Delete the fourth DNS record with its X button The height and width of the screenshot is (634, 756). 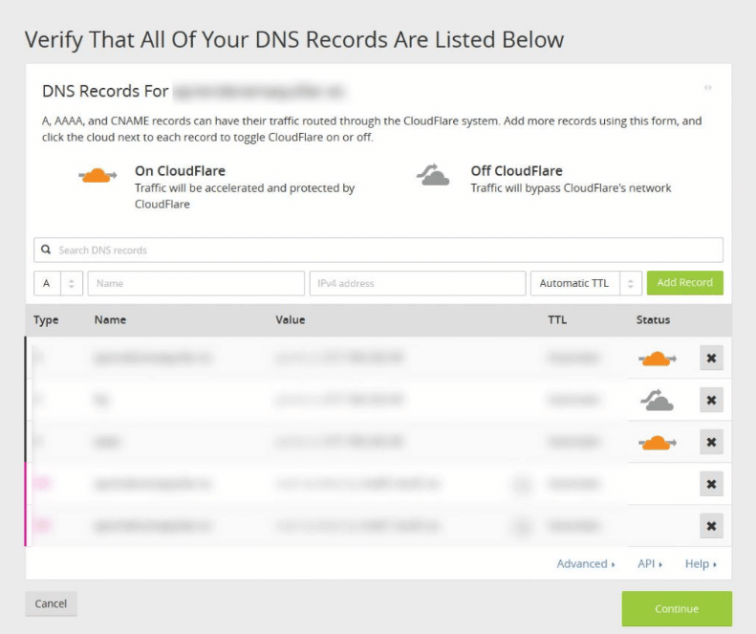711,484
